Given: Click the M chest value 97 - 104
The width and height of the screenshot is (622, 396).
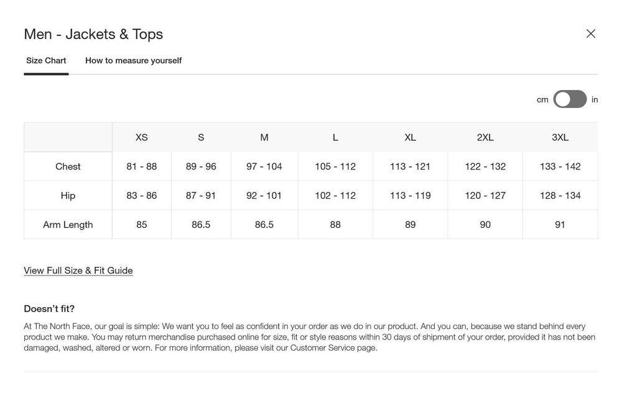Looking at the screenshot, I should click(x=264, y=166).
